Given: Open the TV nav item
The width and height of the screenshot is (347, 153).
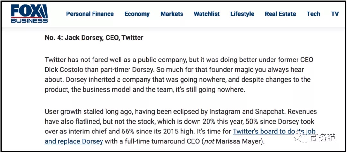Looking at the screenshot, I should tap(335, 14).
